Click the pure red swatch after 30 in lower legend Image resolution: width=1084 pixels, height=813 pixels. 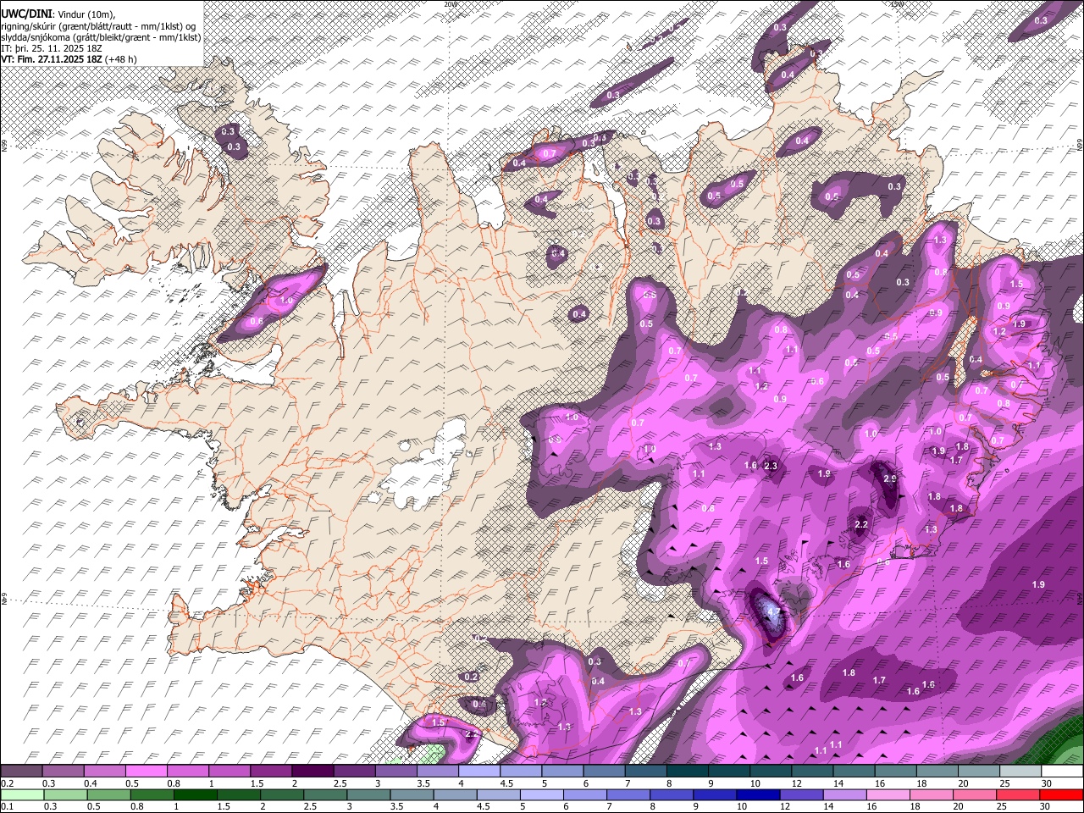(x=1062, y=795)
